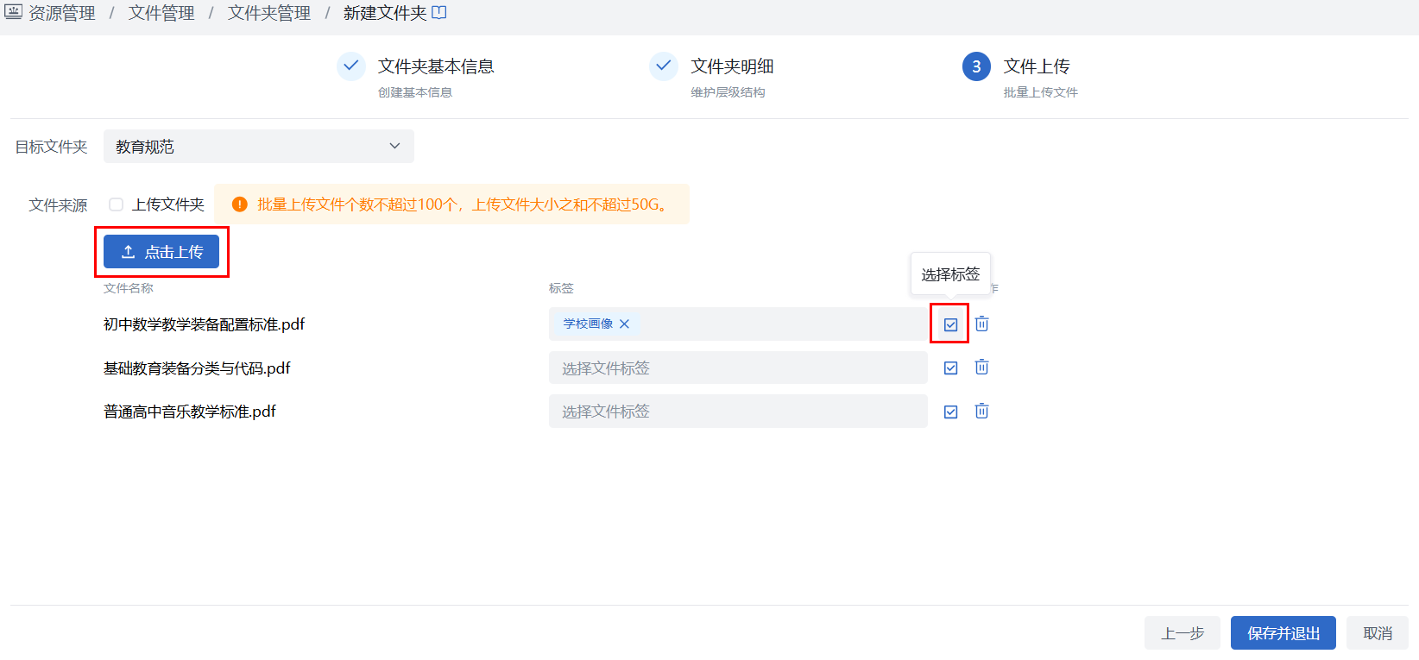
Task: Click tag select icon for 初中数学教学装备配置标准.pdf
Action: 950,324
